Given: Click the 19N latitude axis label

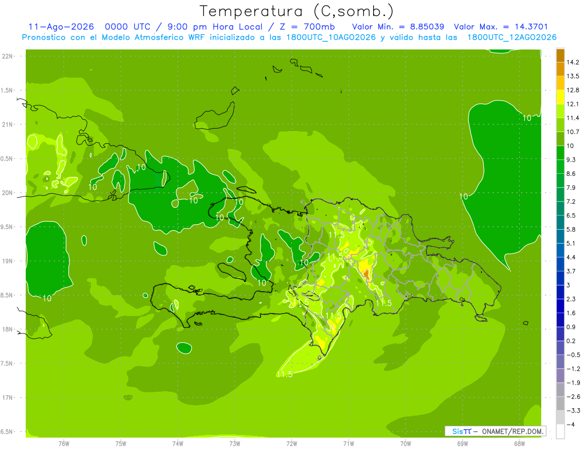Looking at the screenshot, I should [x=8, y=261].
